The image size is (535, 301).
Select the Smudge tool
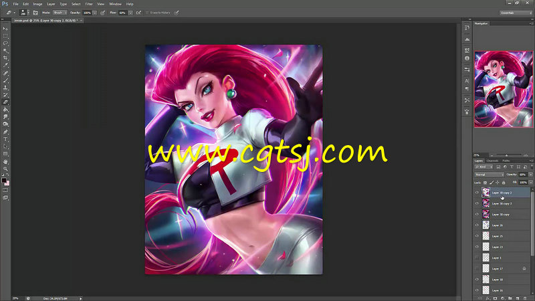point(5,116)
